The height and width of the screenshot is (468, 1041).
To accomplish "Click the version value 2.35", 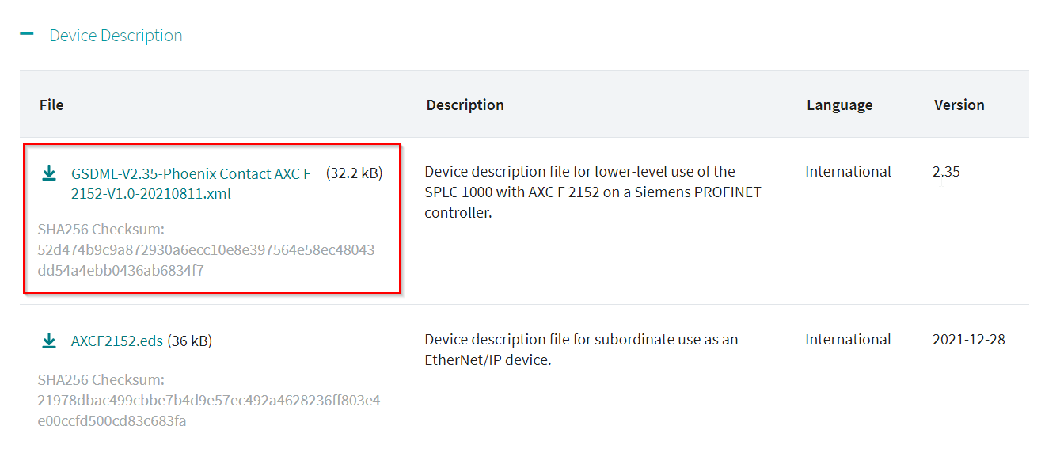I will 946,172.
